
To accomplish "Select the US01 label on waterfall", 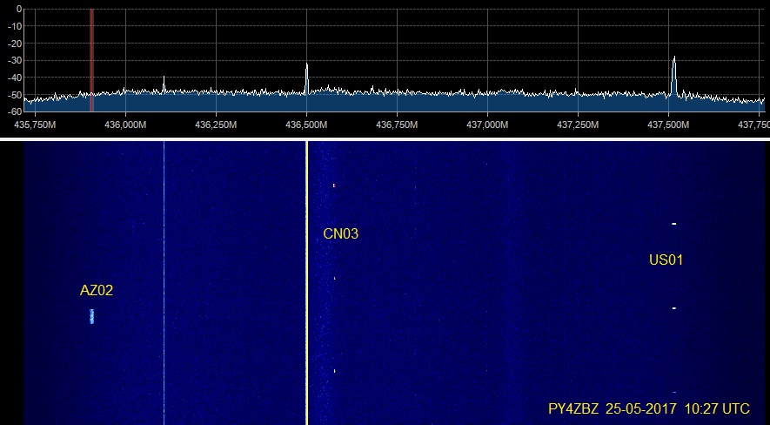I will (666, 260).
